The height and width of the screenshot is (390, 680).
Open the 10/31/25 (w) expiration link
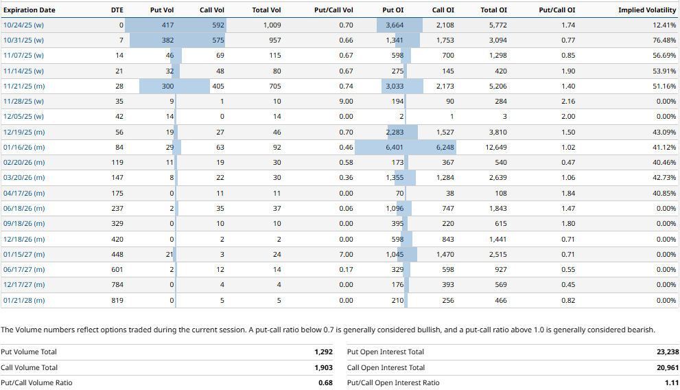click(x=23, y=41)
